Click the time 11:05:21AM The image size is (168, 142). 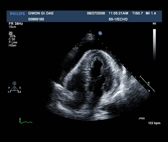[x=118, y=13]
